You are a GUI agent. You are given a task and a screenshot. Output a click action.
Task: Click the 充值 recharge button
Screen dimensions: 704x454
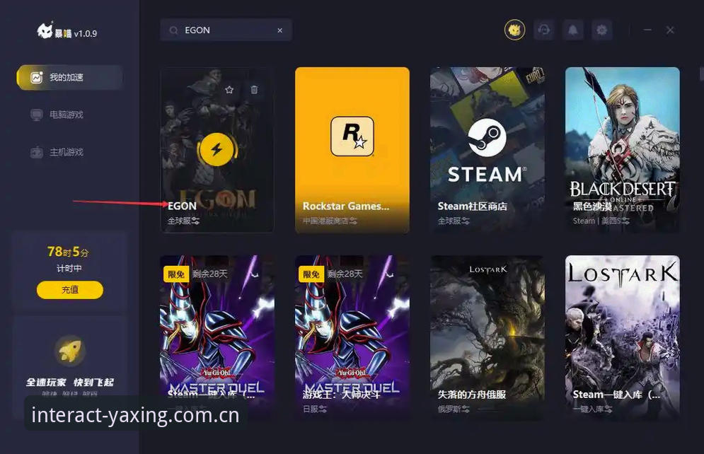tap(69, 290)
